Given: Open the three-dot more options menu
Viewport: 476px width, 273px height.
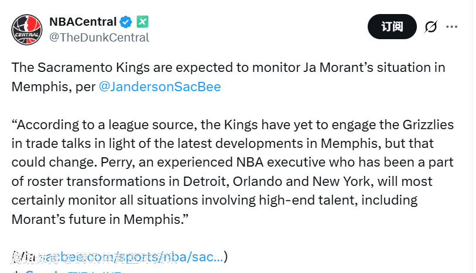Looking at the screenshot, I should [452, 27].
